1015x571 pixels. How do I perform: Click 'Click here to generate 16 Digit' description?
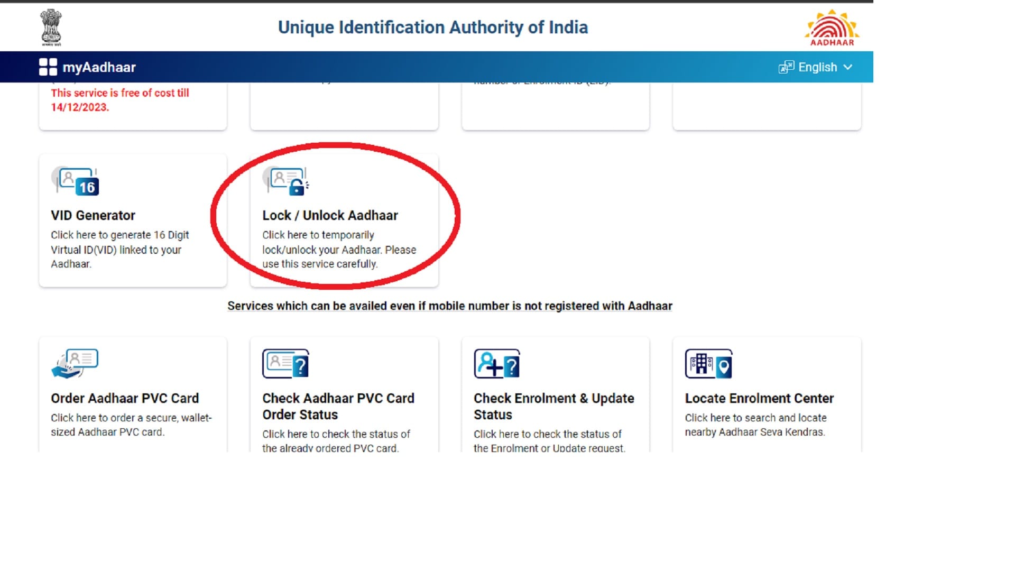[120, 250]
